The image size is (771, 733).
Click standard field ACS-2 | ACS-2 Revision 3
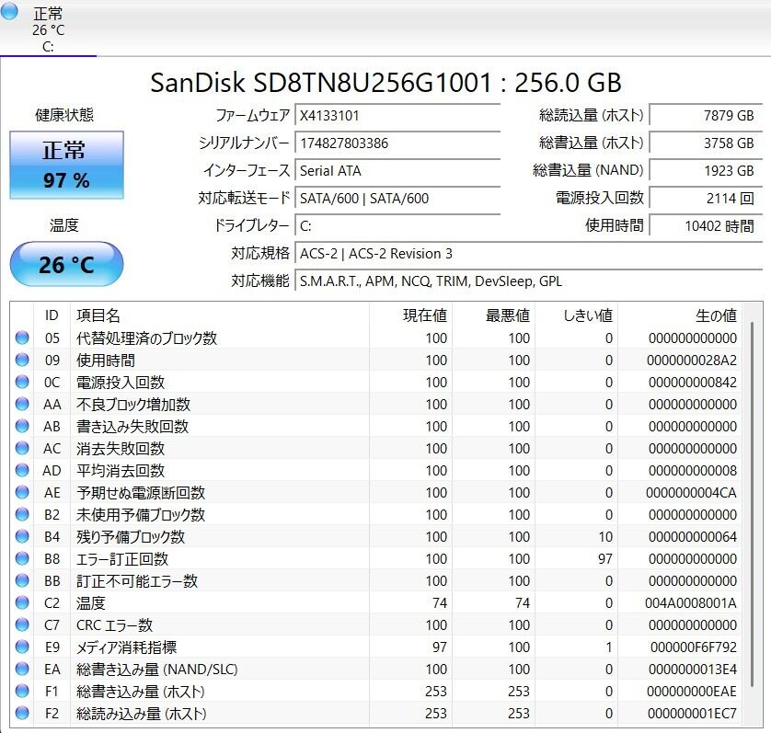(x=529, y=253)
